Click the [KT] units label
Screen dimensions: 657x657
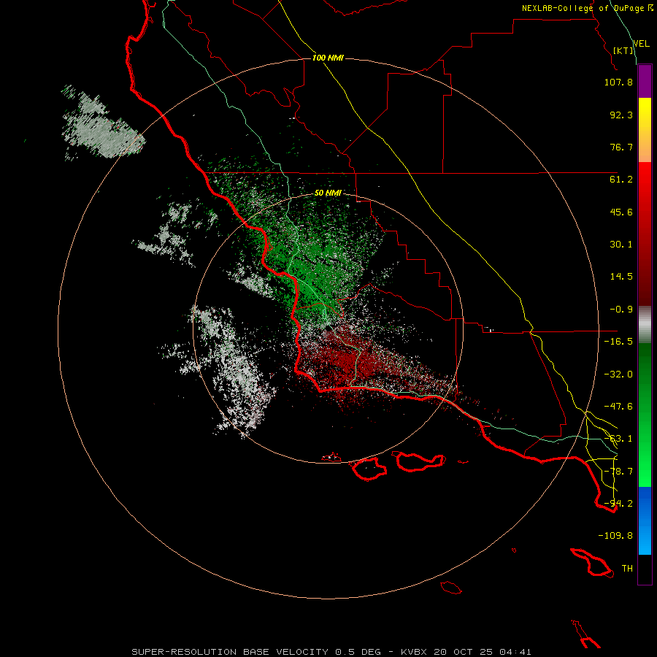point(623,50)
